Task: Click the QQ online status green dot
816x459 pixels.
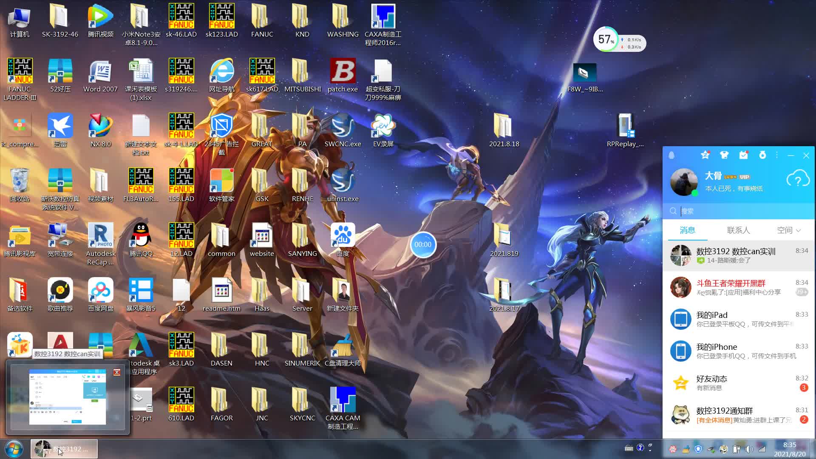Action: click(694, 193)
